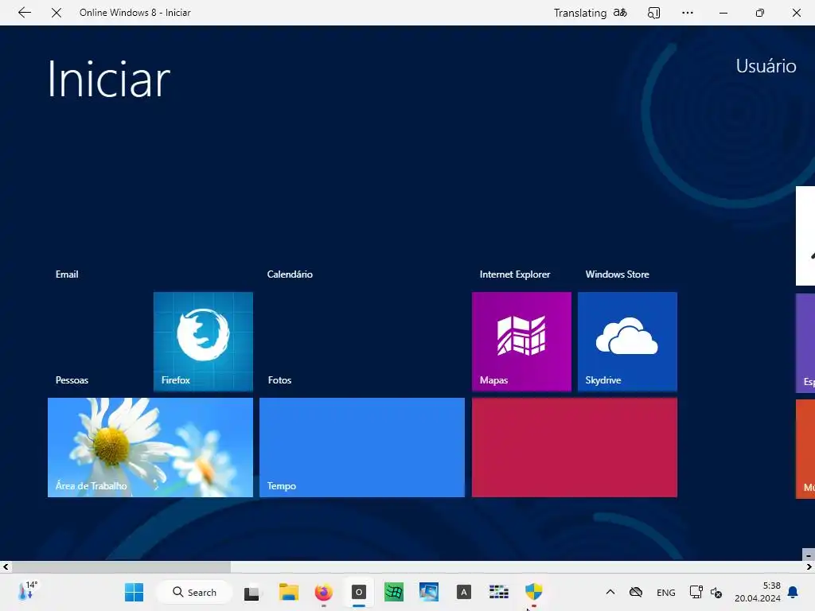Open the three-dot more options menu

[x=688, y=13]
